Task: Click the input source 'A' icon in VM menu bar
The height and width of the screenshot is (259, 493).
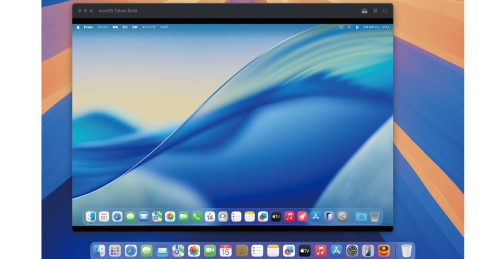Action: click(341, 27)
